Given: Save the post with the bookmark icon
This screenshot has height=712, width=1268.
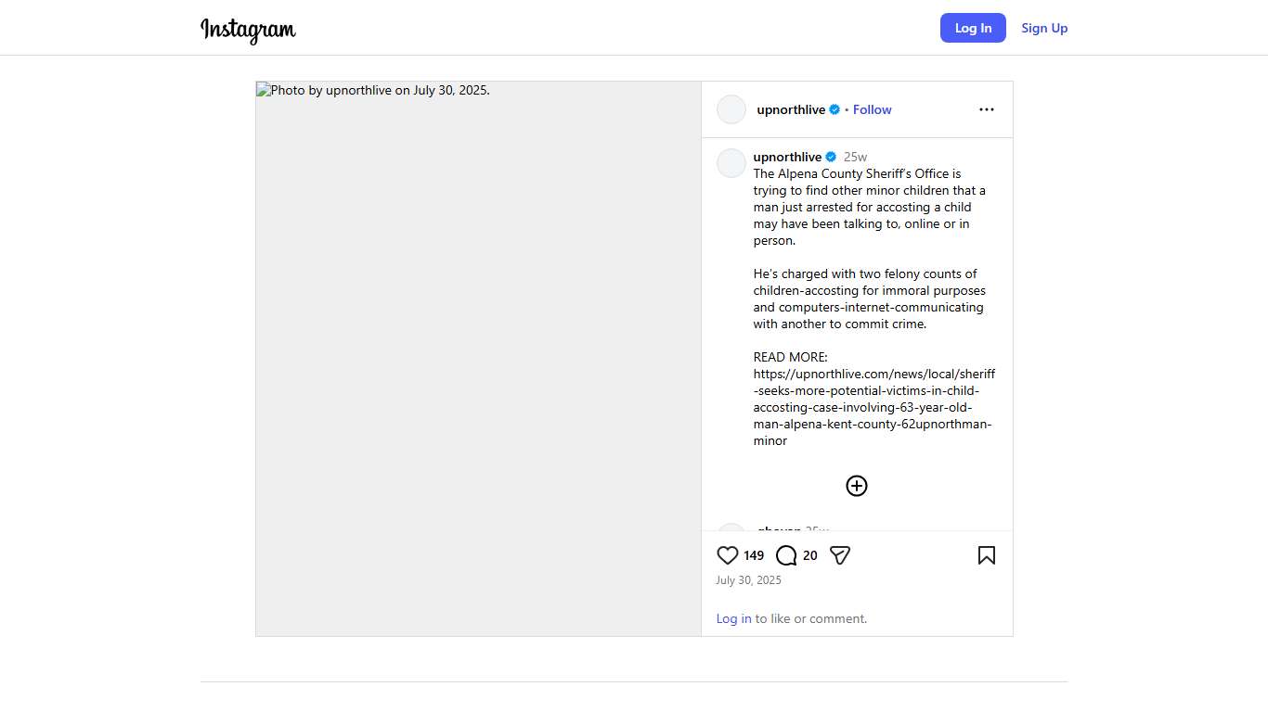Looking at the screenshot, I should pos(986,555).
